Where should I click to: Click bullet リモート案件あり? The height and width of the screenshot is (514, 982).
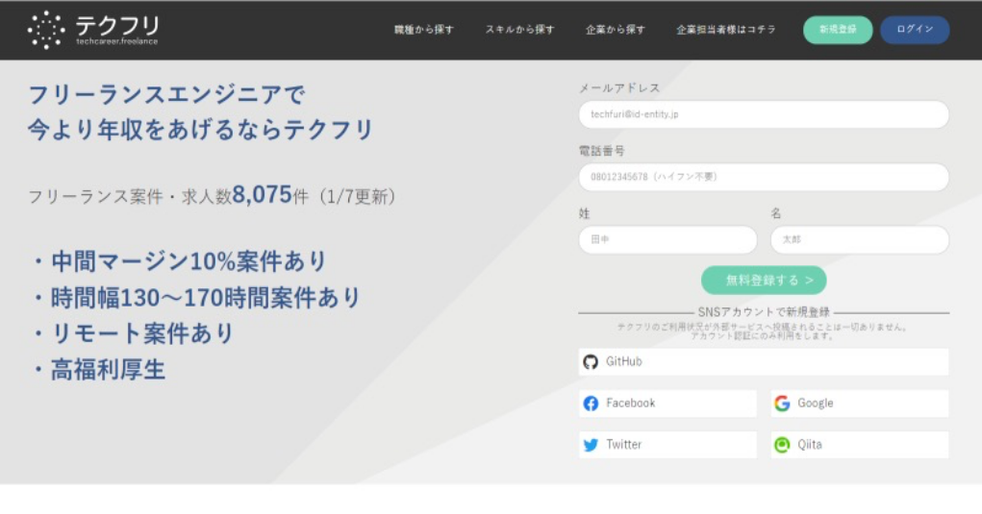tap(142, 333)
